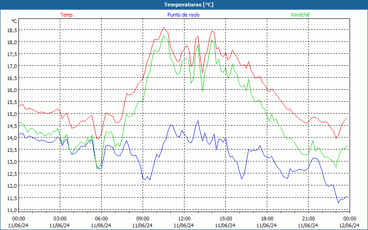Click the 12,0 value on the y-axis

coord(12,186)
